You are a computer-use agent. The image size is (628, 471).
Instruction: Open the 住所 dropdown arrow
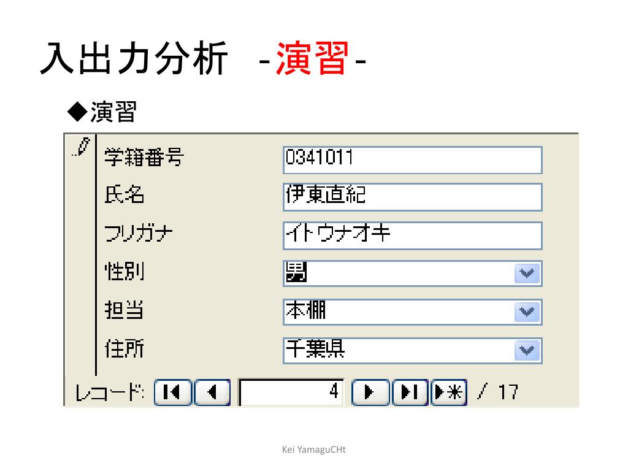point(527,351)
